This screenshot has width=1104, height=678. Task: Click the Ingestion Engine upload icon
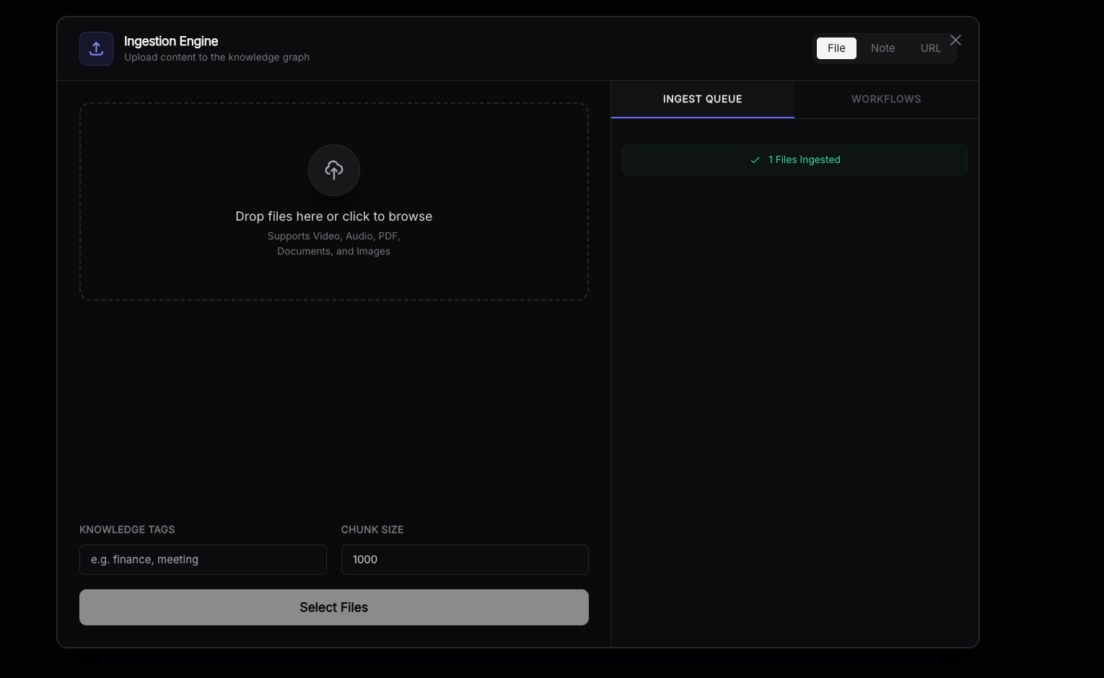96,48
